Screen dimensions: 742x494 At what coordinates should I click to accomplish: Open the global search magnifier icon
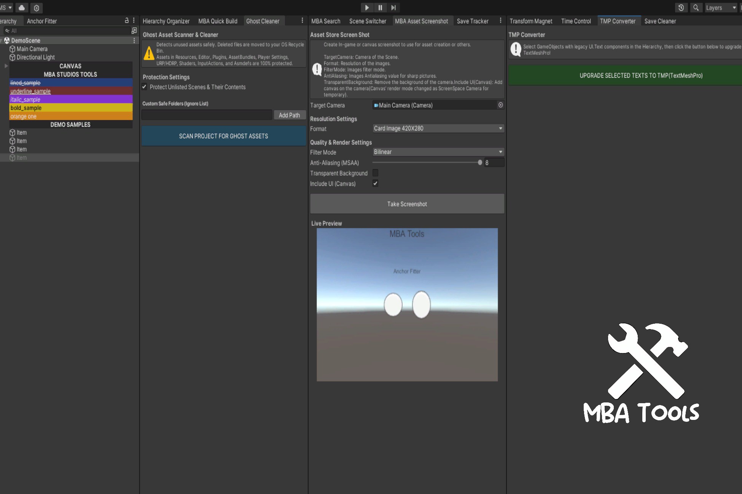click(x=696, y=8)
